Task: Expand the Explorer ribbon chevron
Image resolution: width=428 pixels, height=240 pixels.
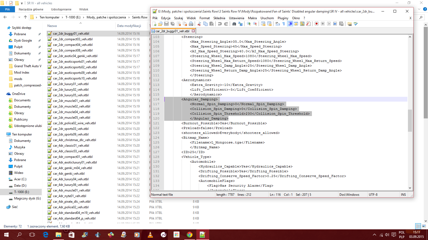Action: pyautogui.click(x=419, y=9)
